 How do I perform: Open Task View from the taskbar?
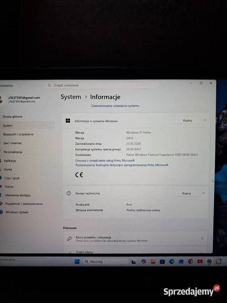pos(134,262)
